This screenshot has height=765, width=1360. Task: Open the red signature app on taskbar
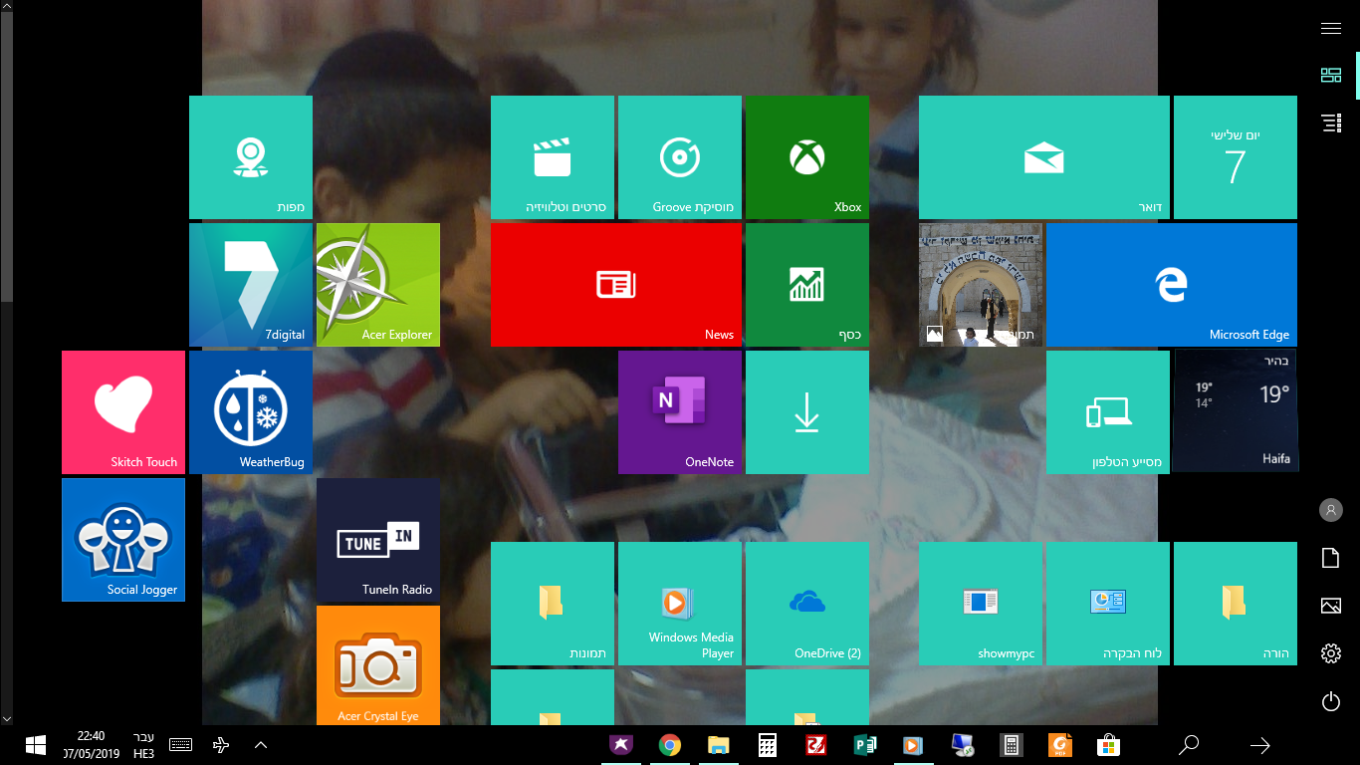click(815, 745)
